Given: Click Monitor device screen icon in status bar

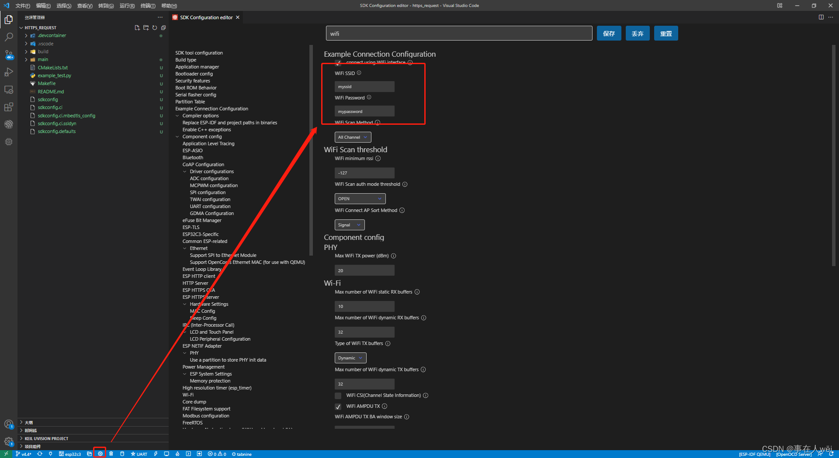Looking at the screenshot, I should (x=166, y=454).
